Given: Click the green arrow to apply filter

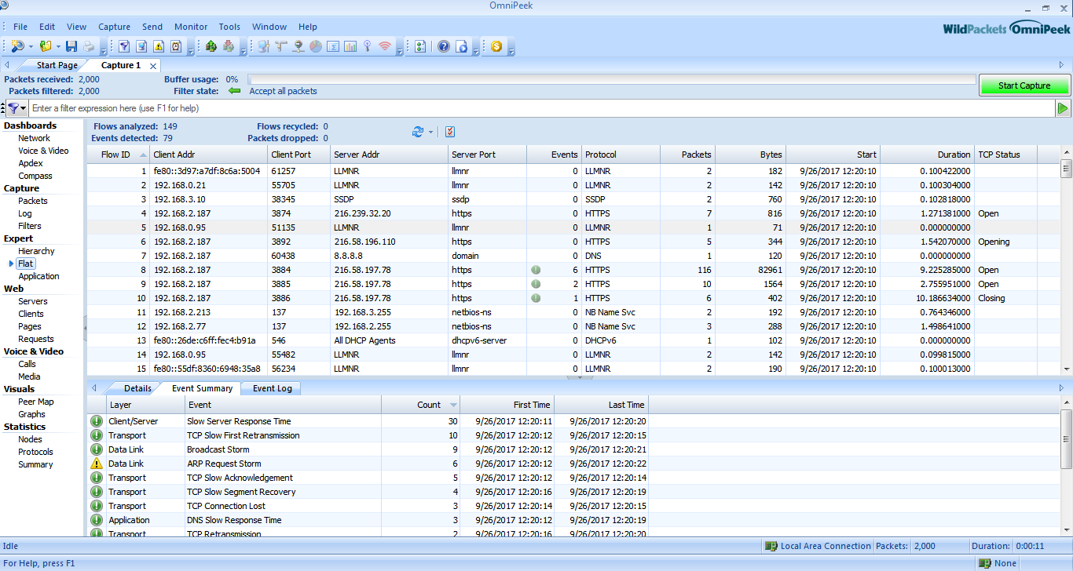Looking at the screenshot, I should point(1063,108).
